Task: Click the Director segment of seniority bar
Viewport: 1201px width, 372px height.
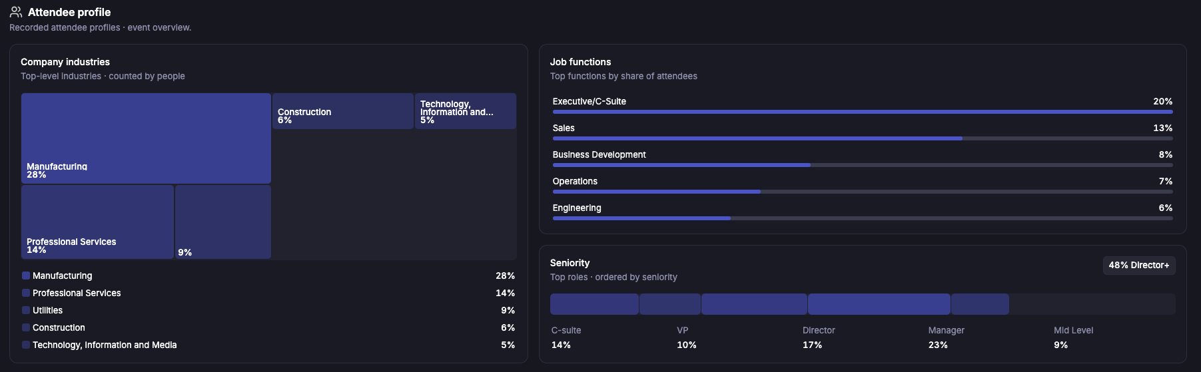Action: click(754, 304)
